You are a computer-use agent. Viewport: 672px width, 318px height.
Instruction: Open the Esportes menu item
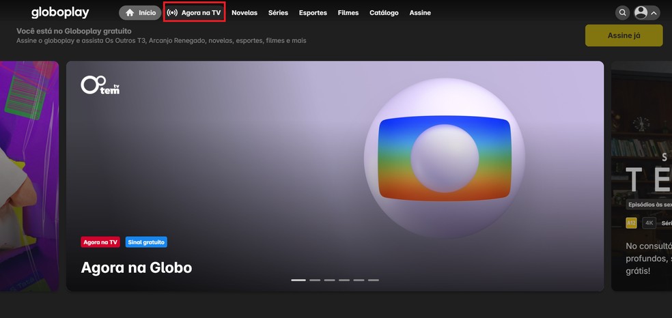[313, 13]
